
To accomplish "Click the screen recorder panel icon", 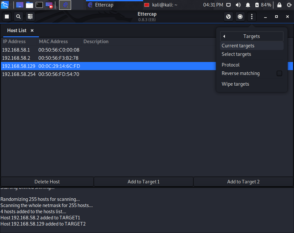I will (49, 5).
